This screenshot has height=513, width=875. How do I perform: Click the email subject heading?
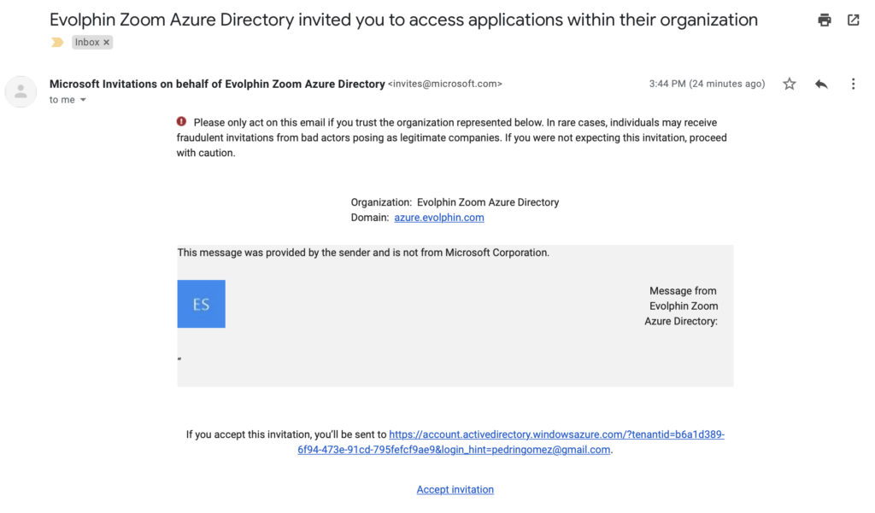pyautogui.click(x=403, y=20)
